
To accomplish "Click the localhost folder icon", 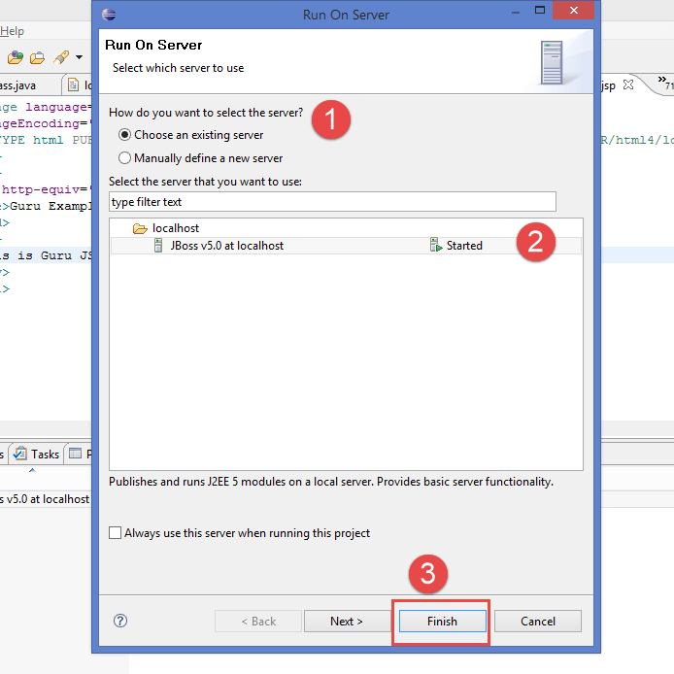I will pyautogui.click(x=140, y=228).
